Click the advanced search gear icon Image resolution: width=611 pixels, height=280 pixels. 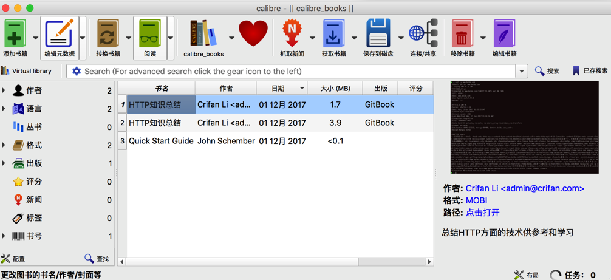[x=77, y=71]
